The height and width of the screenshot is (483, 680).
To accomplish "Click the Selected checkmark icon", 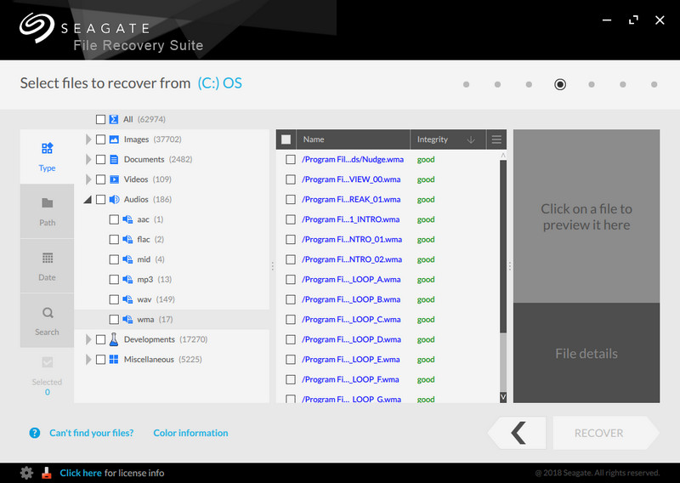I will coord(48,362).
